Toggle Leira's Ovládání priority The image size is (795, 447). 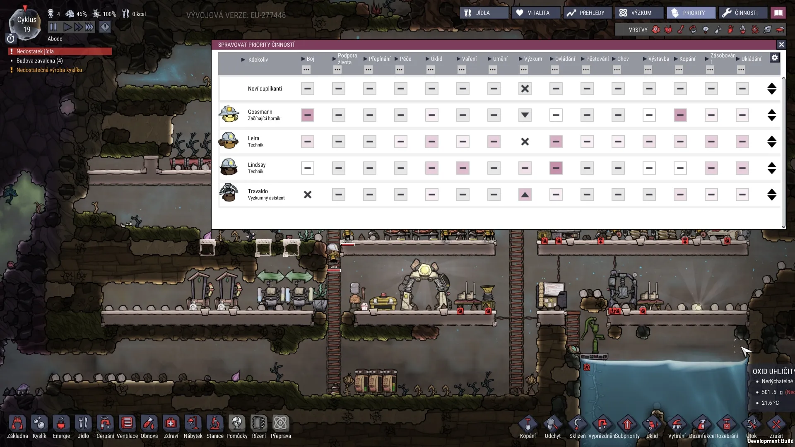click(556, 142)
